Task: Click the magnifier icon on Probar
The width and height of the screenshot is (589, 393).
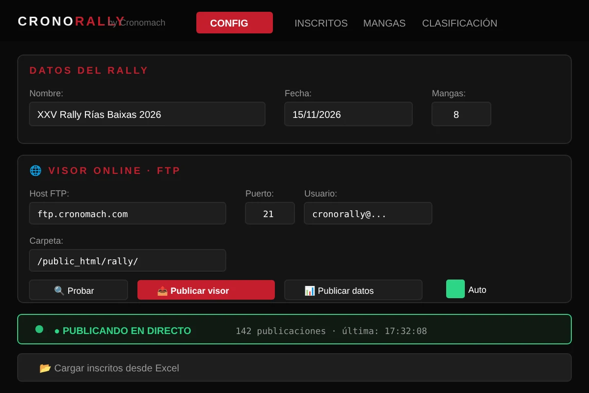Action: click(59, 291)
